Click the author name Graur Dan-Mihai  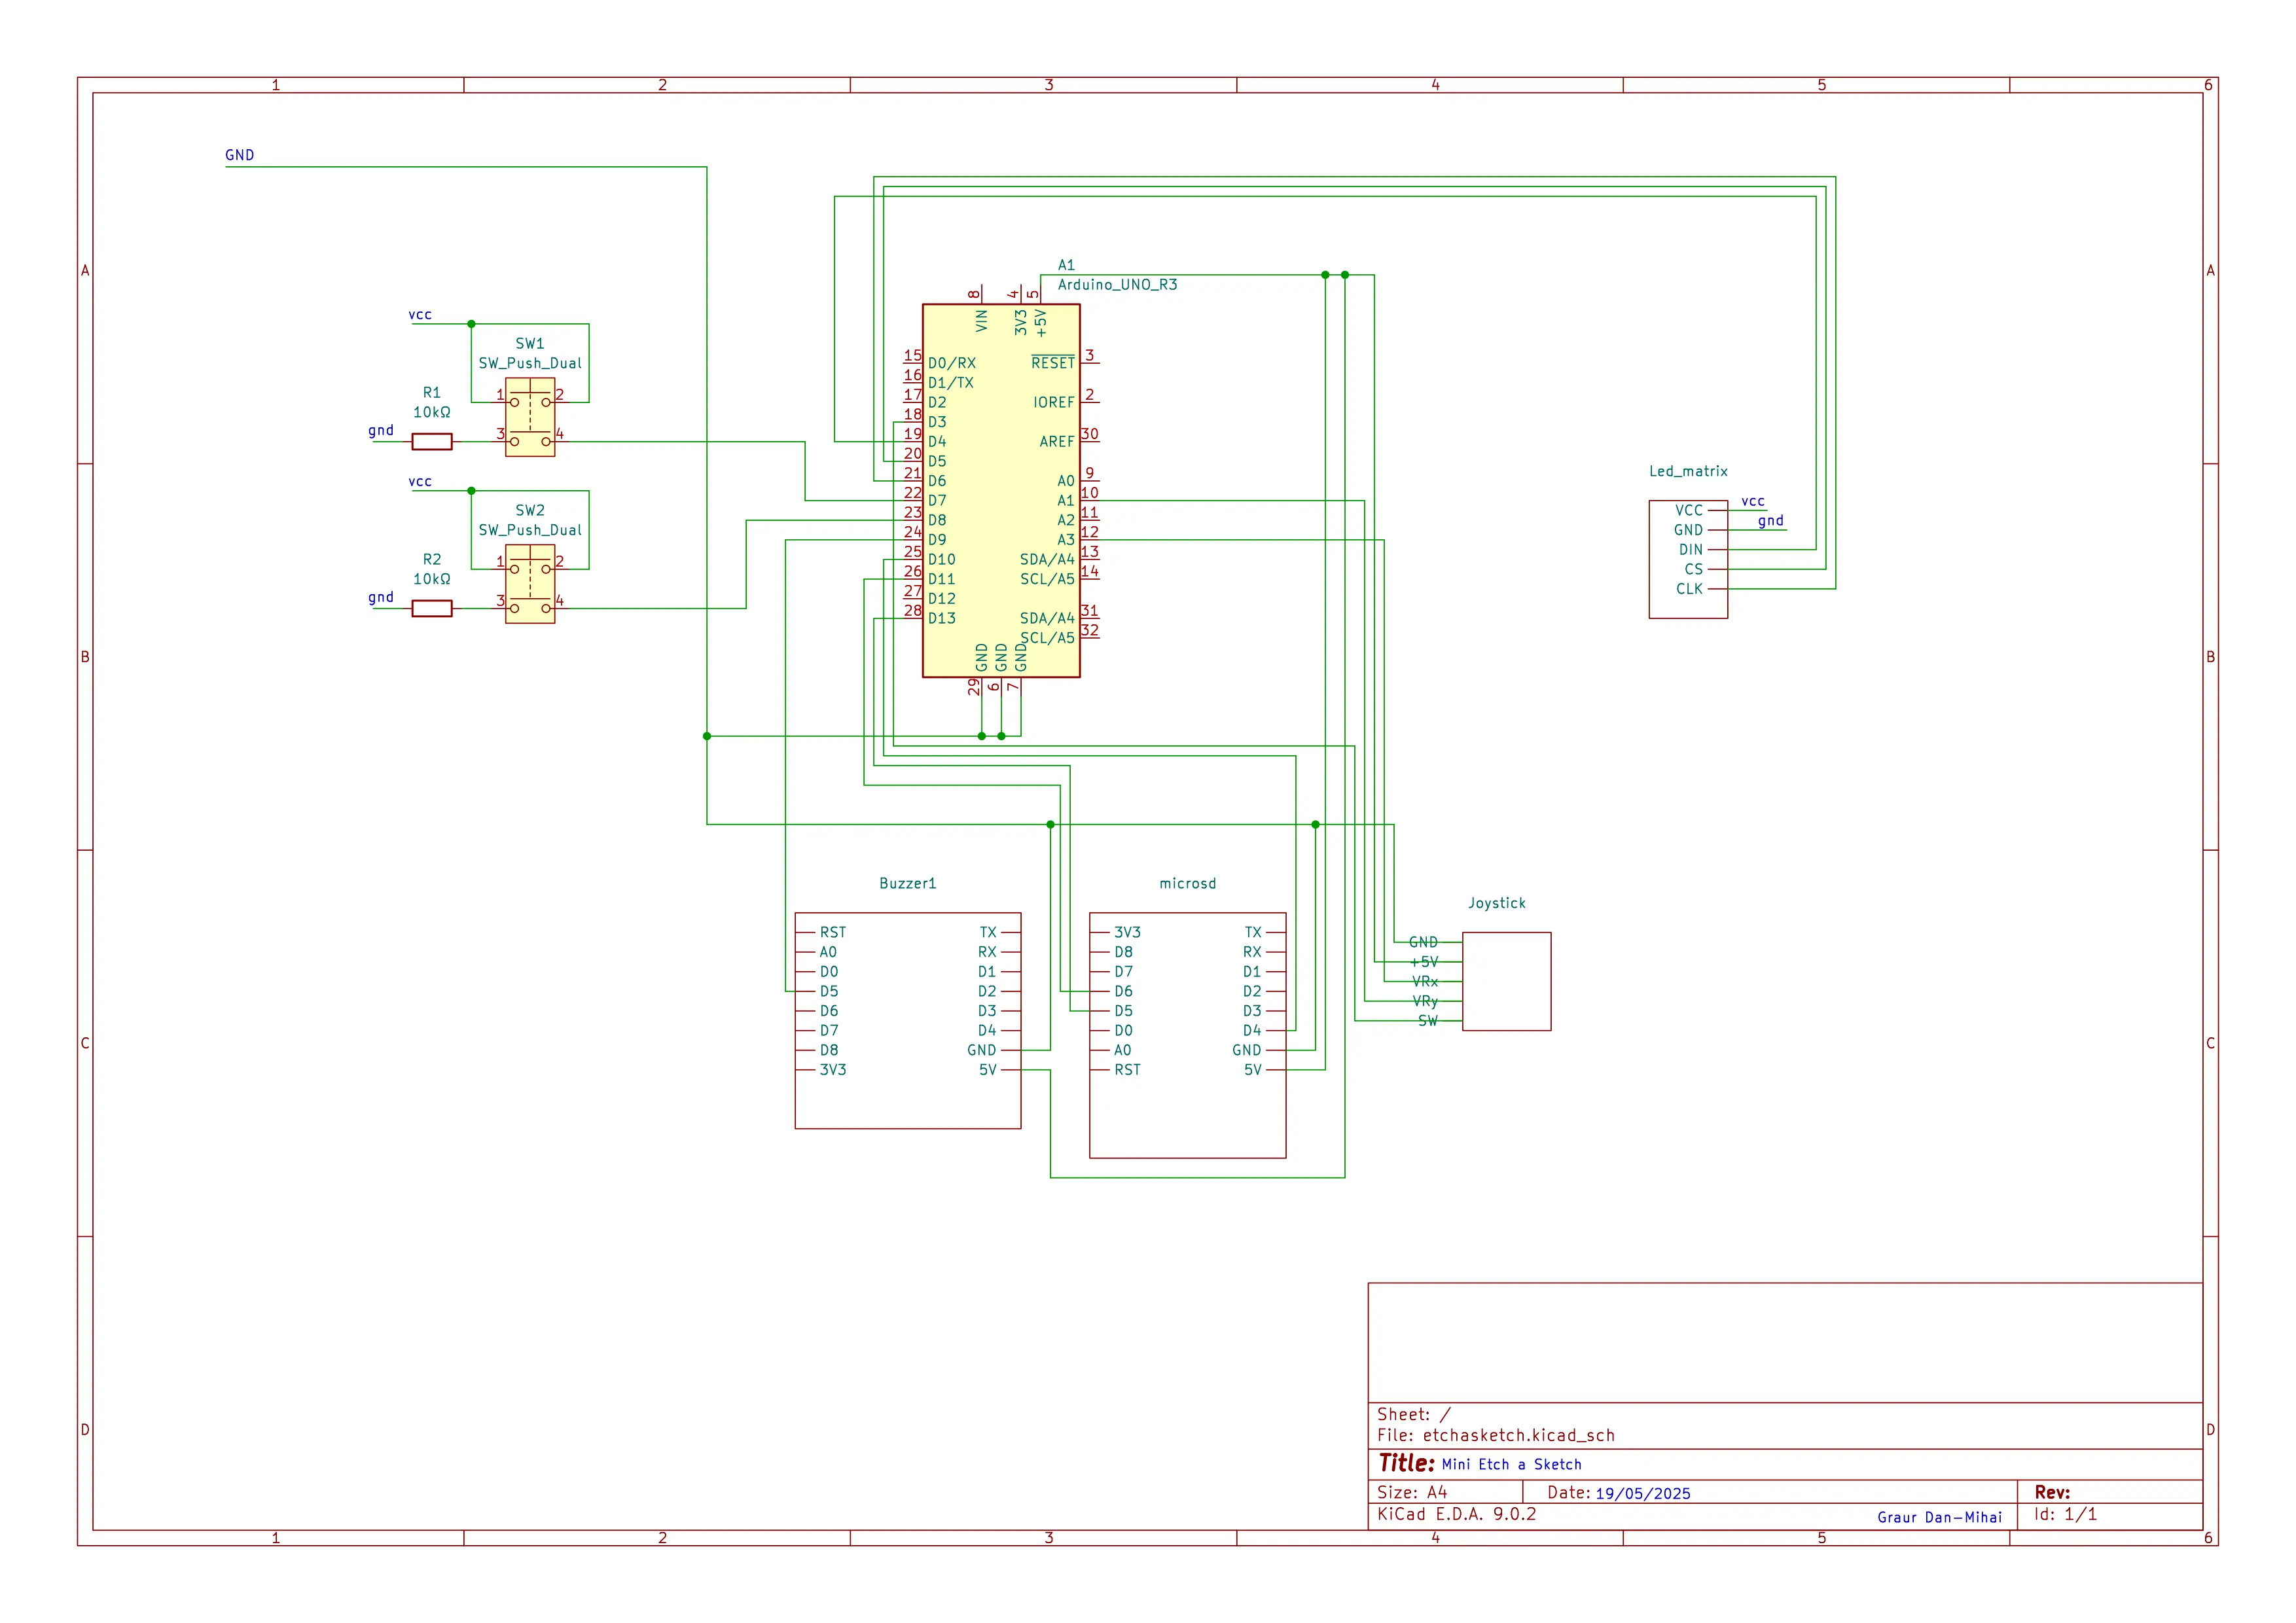1940,1516
